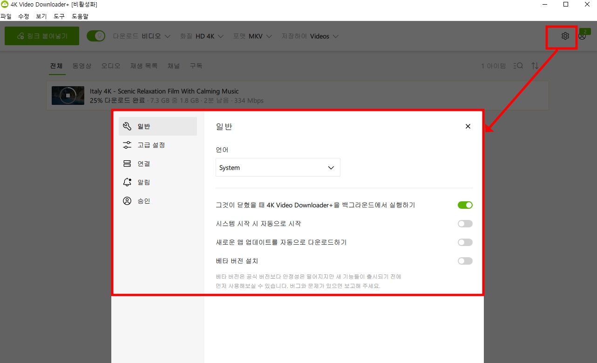This screenshot has height=363, width=597.
Task: Toggle the smart mode switch in toolbar
Action: (x=96, y=35)
